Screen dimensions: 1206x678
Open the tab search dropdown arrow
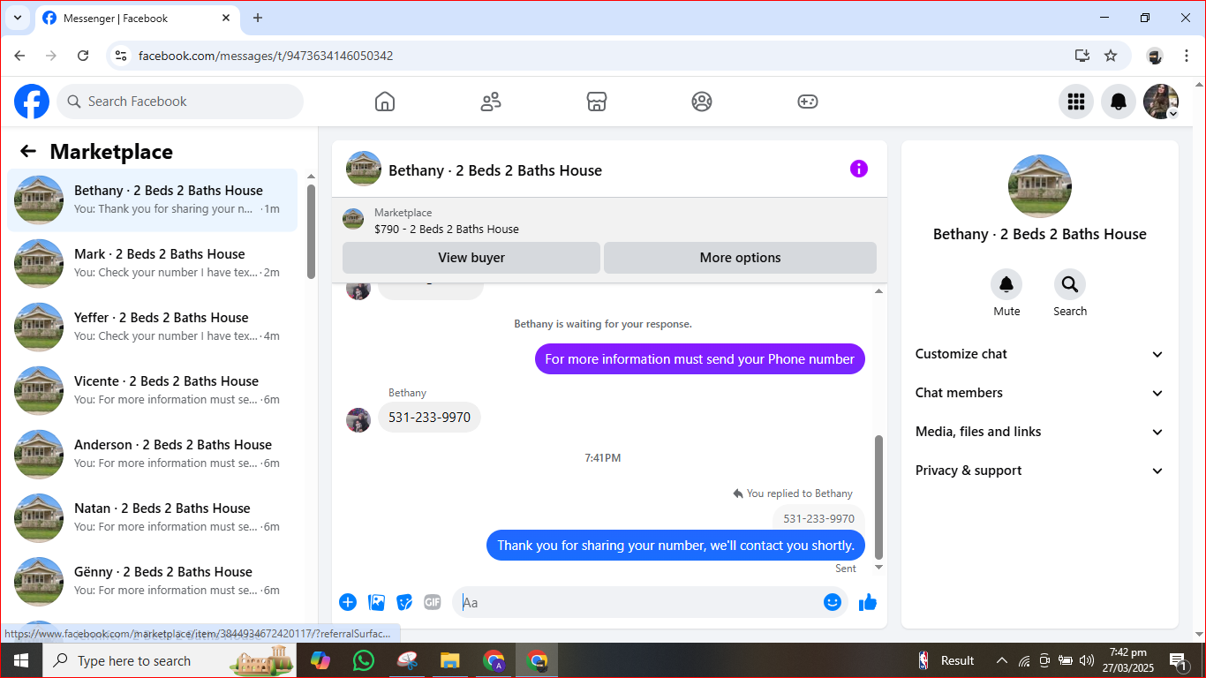tap(17, 18)
